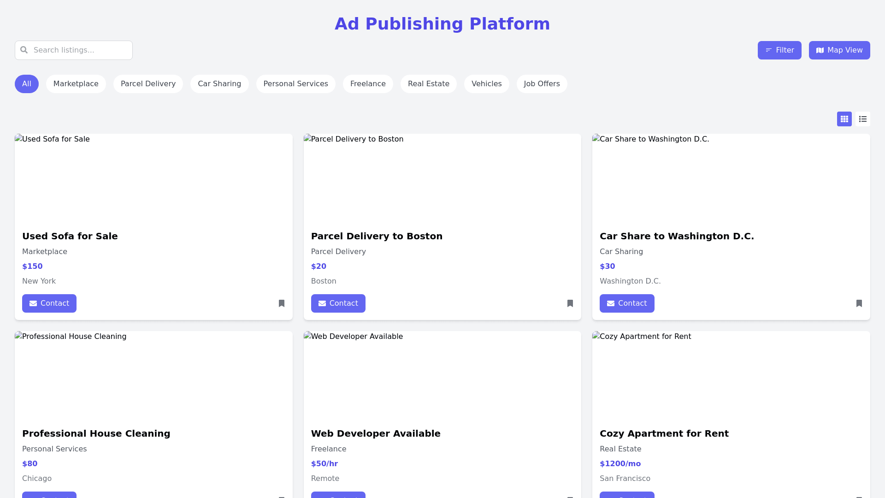Image resolution: width=885 pixels, height=498 pixels.
Task: Click the search magnifier icon
Action: 24,50
